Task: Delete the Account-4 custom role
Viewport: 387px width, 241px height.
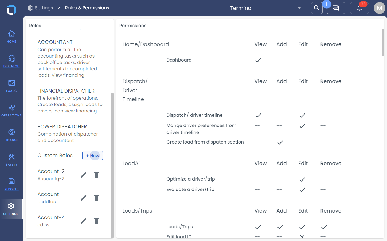Action: (96, 221)
